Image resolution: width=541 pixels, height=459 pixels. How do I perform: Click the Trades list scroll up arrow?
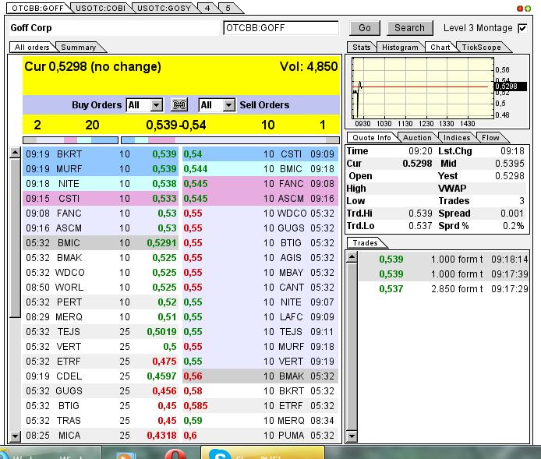352,256
